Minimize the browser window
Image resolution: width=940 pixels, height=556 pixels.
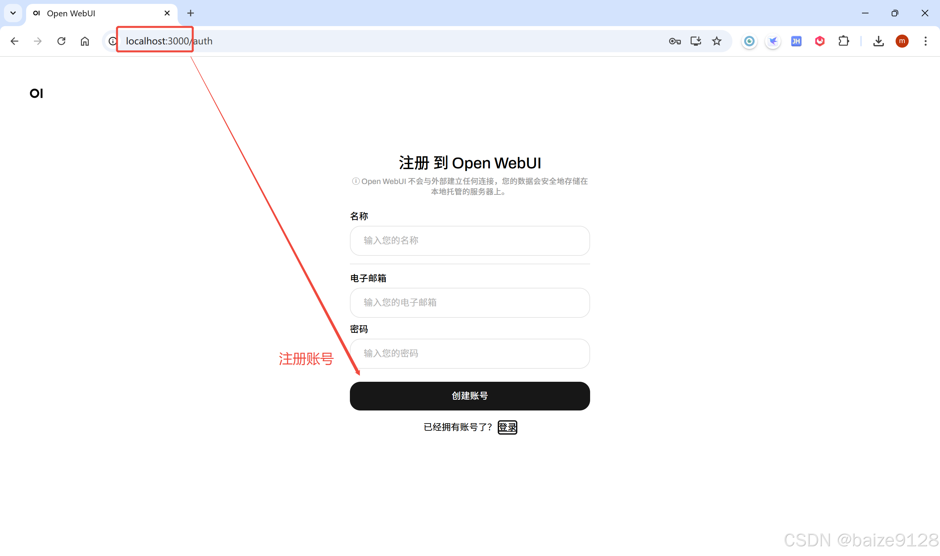865,13
